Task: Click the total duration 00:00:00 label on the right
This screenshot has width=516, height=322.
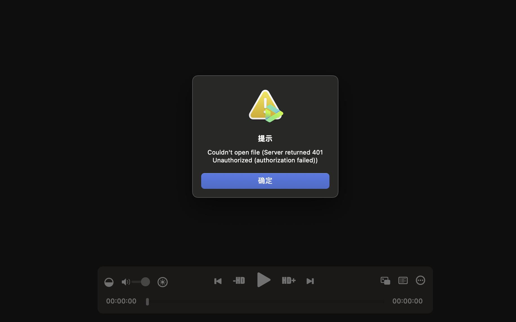Action: pos(407,301)
